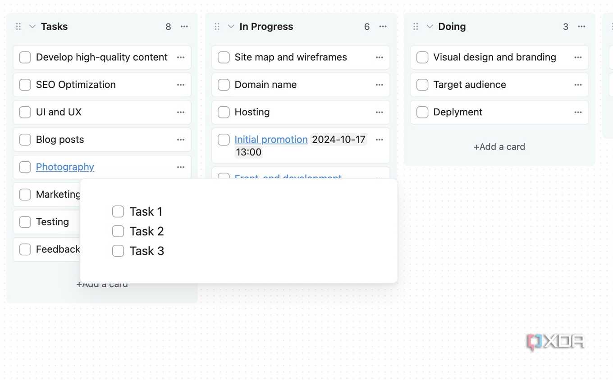
Task: Tick the Hosting card checkbox
Action: click(x=224, y=112)
